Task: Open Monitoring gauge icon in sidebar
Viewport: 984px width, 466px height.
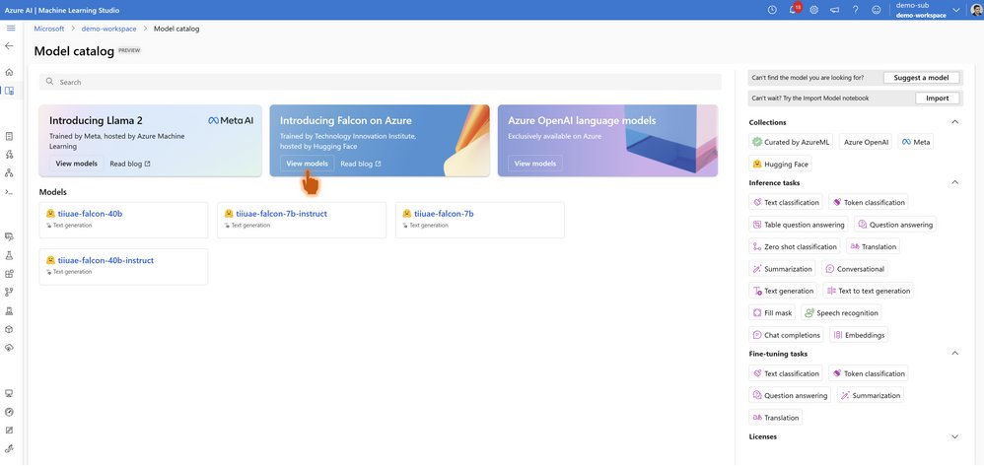Action: (x=9, y=412)
